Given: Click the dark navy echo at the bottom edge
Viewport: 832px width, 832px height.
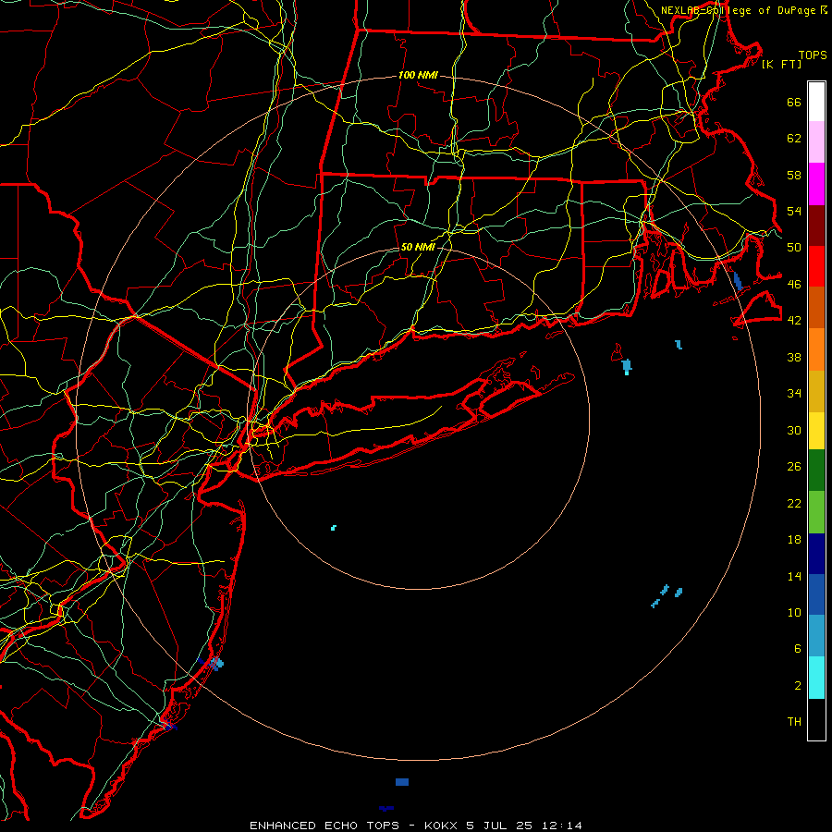Looking at the screenshot, I should tap(386, 808).
